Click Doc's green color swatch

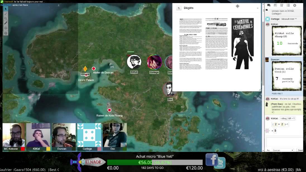pos(125,149)
